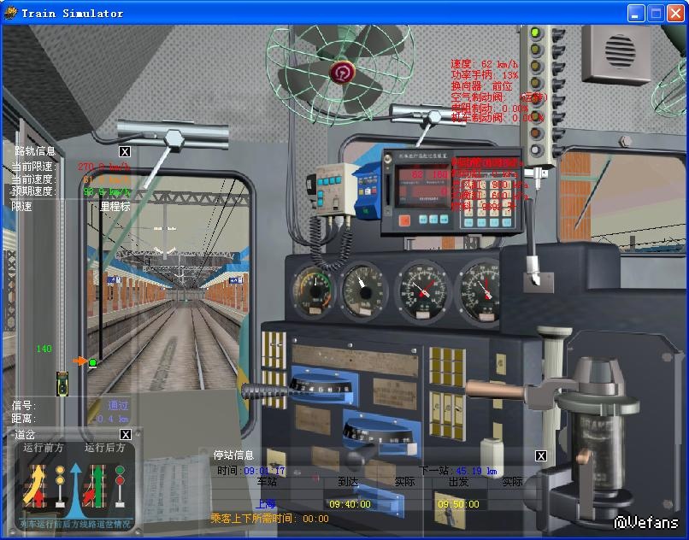The height and width of the screenshot is (540, 689).
Task: Click the 09:50:00 departure time
Action: click(x=458, y=504)
